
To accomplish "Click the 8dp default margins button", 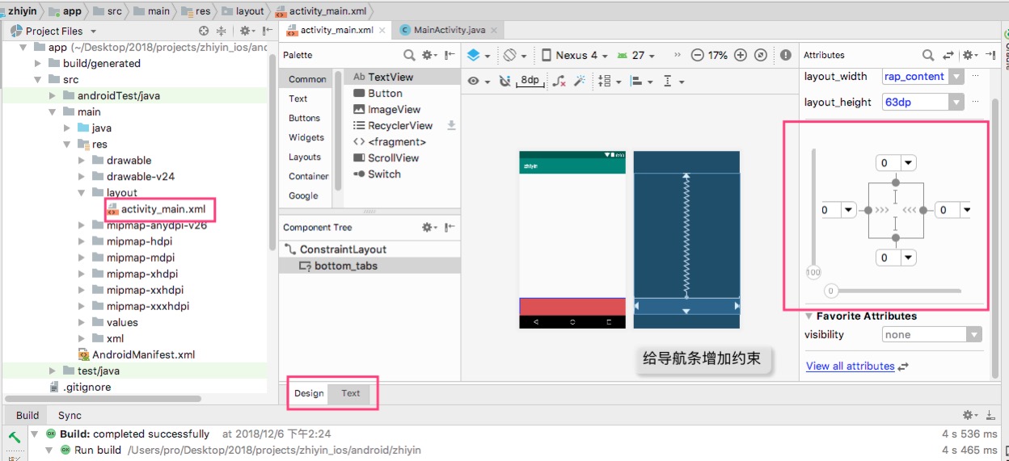I will (530, 81).
